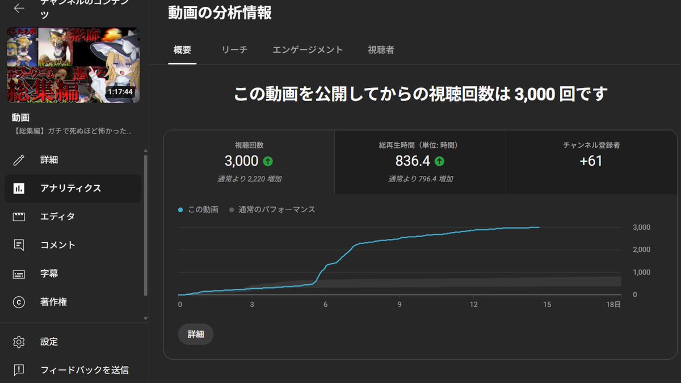Screen dimensions: 681x383
Task: Click the 2,000 y-axis label
Action: (x=641, y=250)
